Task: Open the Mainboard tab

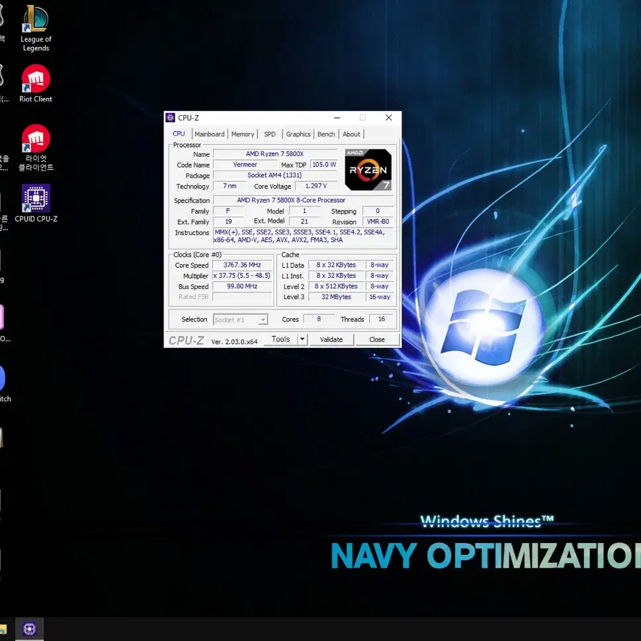Action: point(209,134)
